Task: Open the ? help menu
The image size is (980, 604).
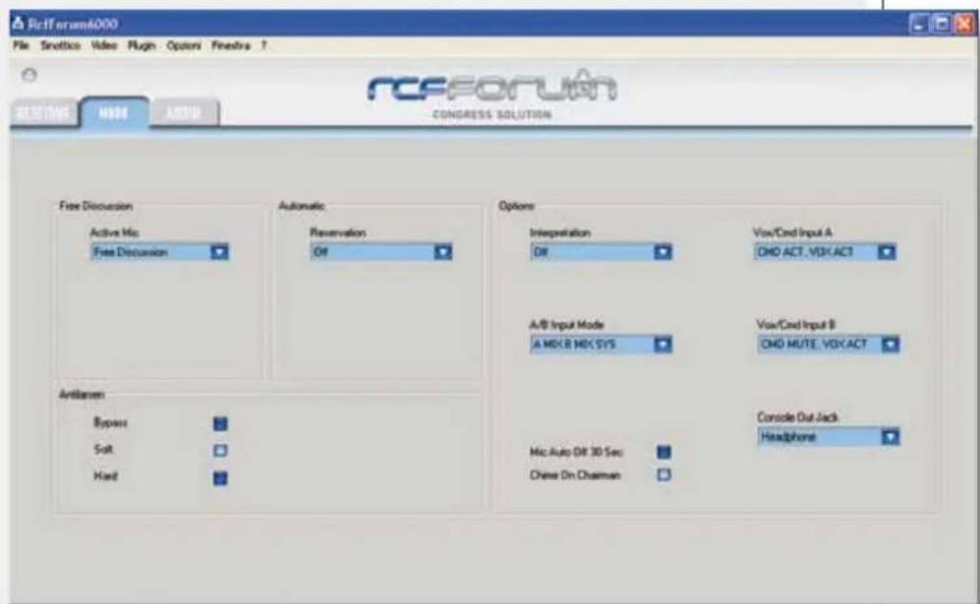Action: [x=264, y=45]
